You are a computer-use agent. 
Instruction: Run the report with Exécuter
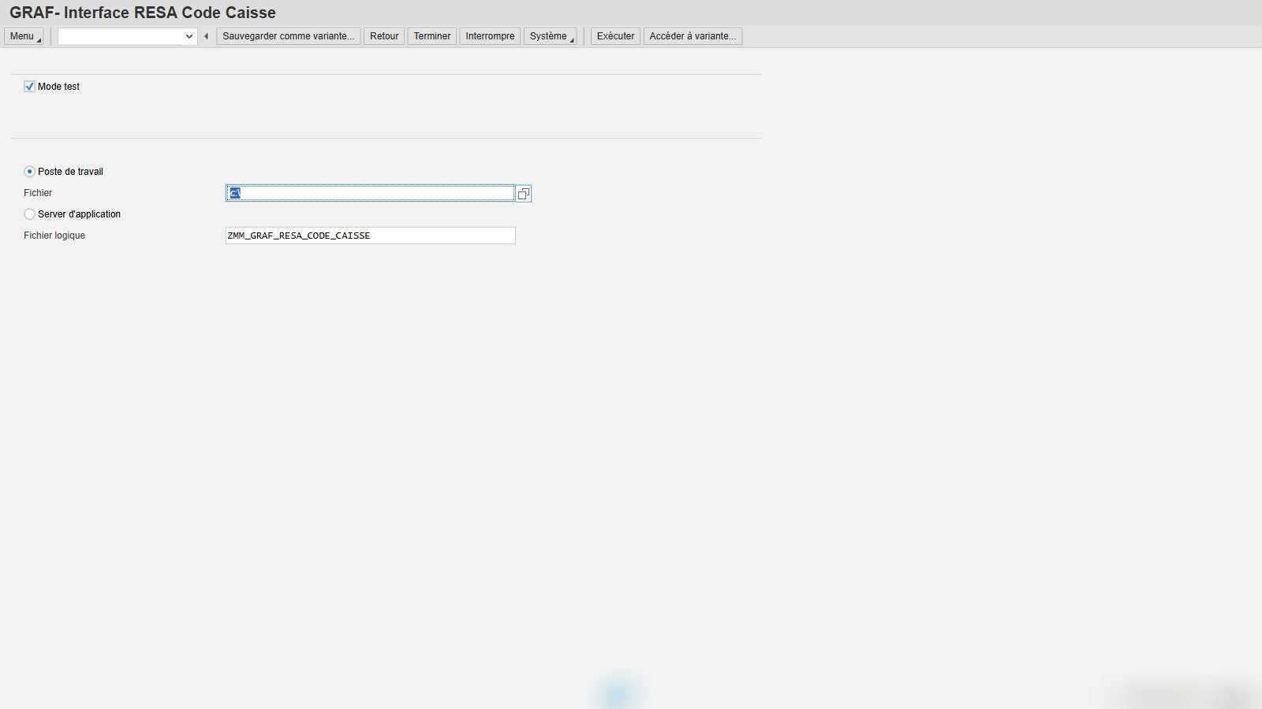tap(615, 36)
